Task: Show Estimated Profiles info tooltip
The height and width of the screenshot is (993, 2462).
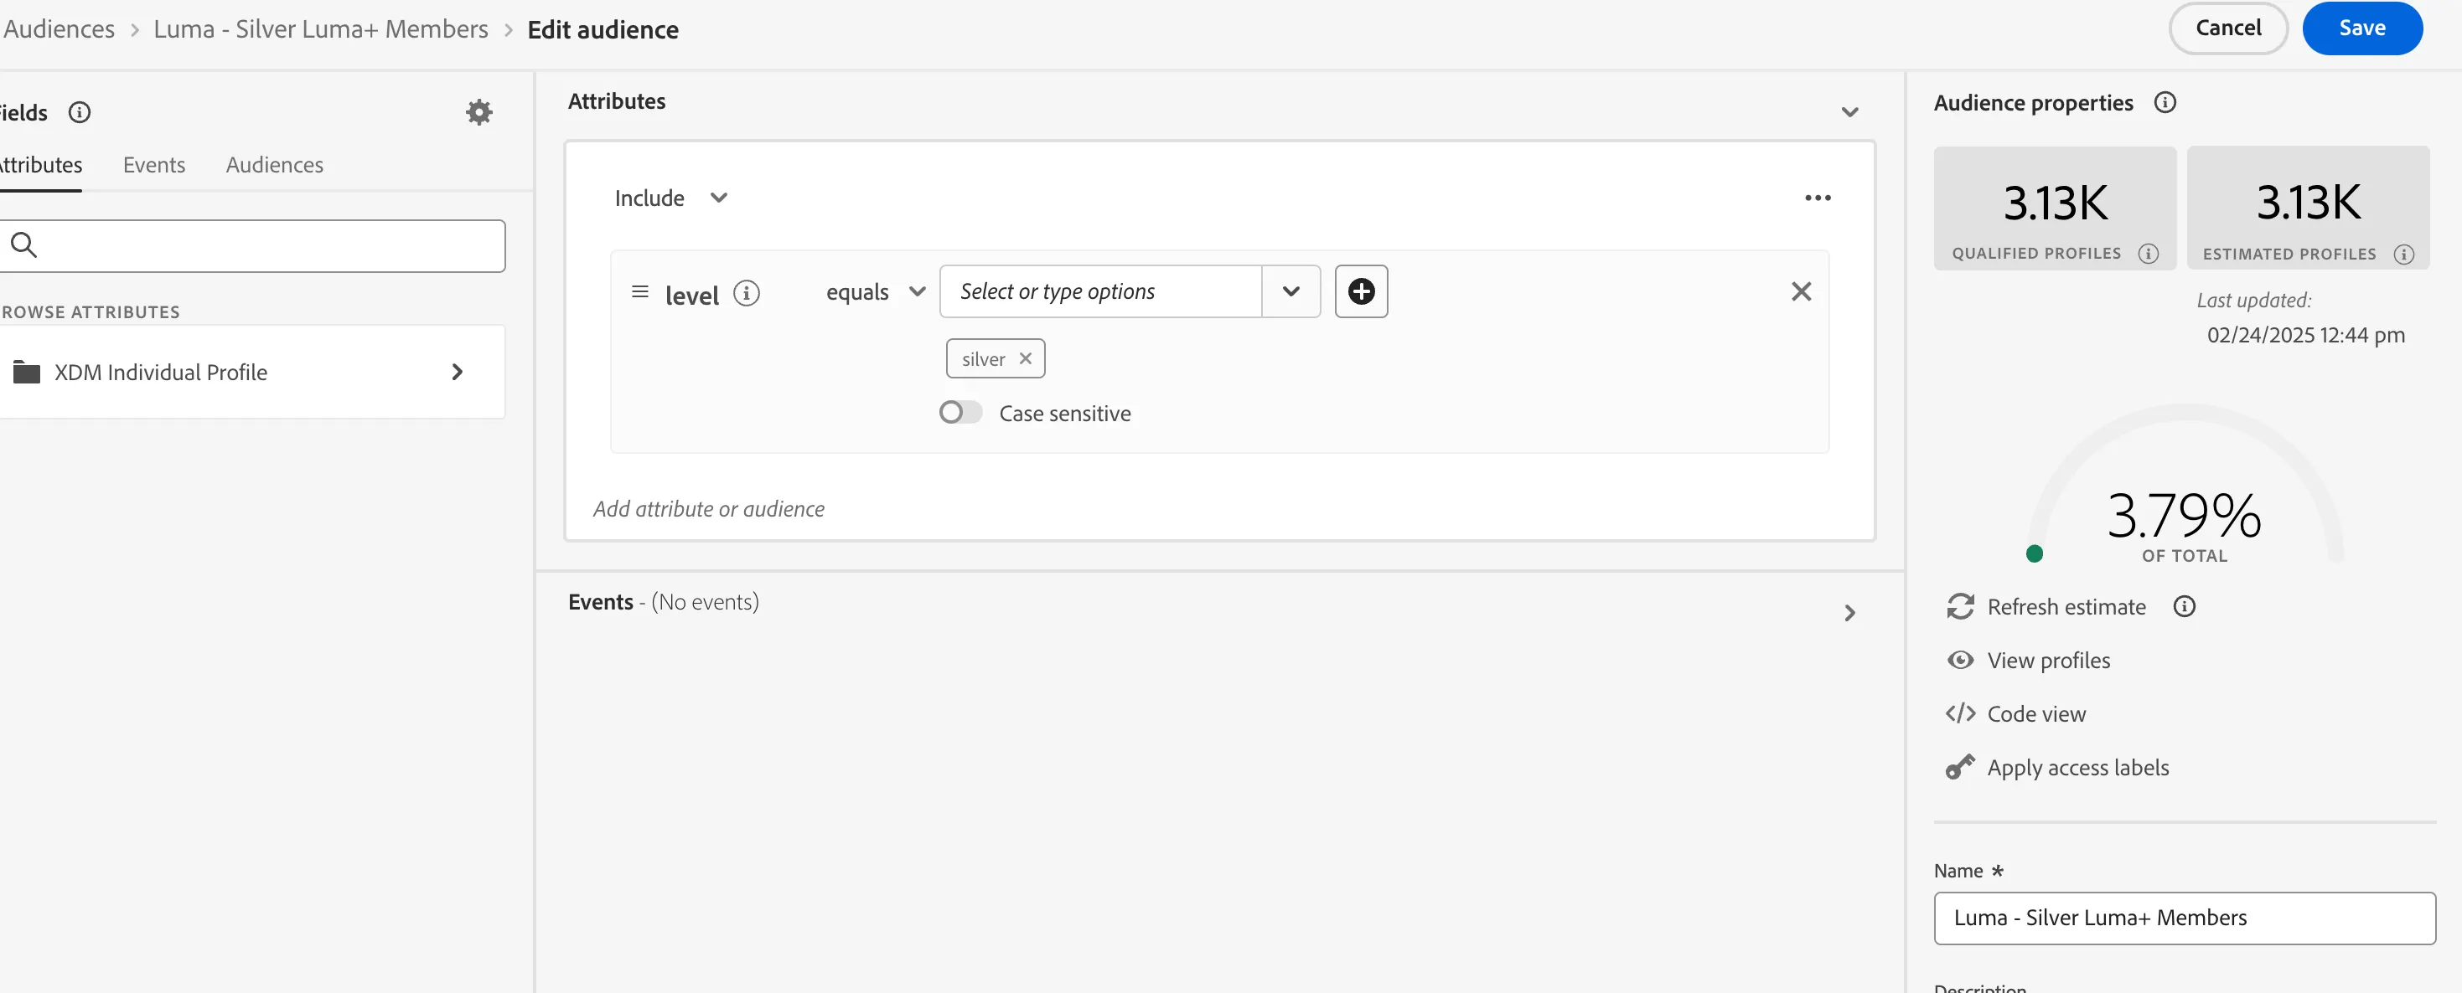Action: [x=2403, y=254]
